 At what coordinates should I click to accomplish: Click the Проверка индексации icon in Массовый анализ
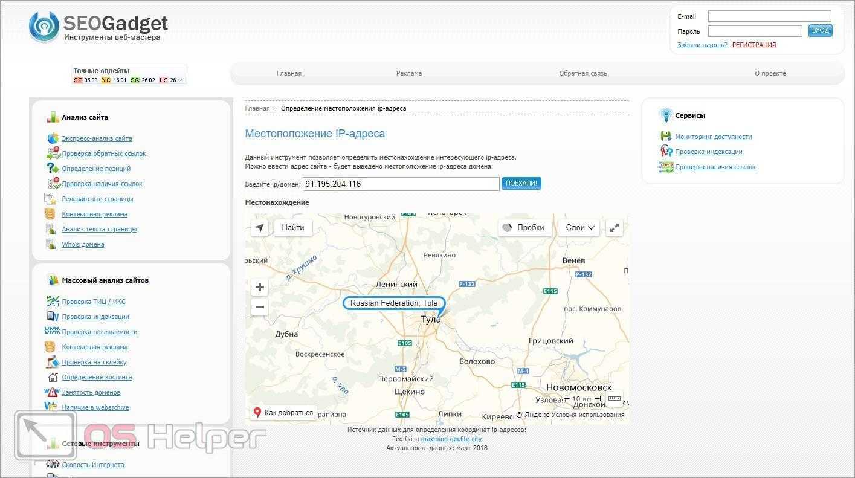click(x=53, y=317)
